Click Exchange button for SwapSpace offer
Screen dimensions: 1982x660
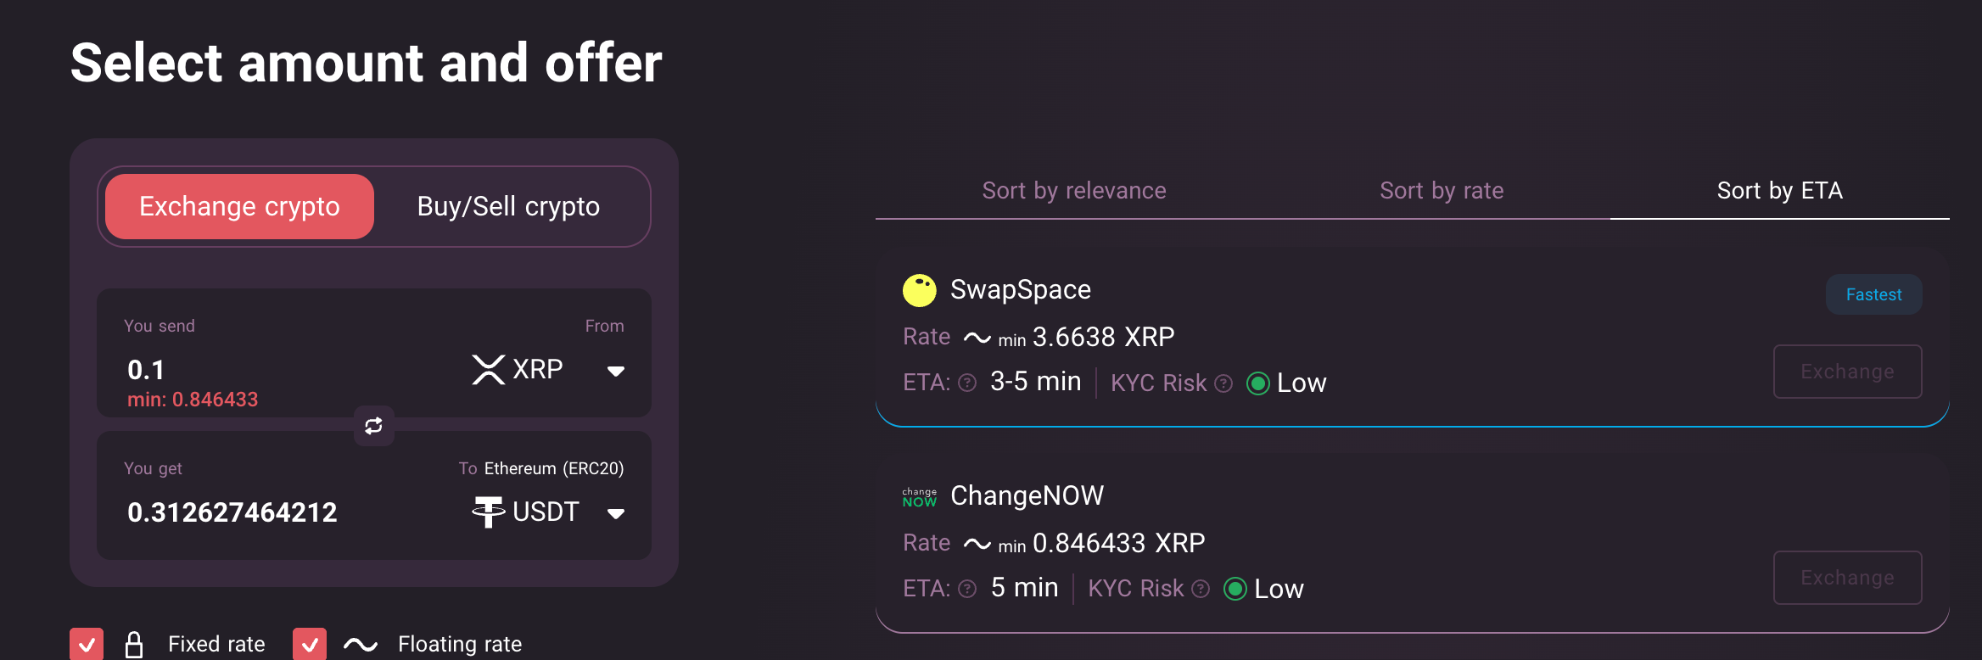tap(1847, 372)
